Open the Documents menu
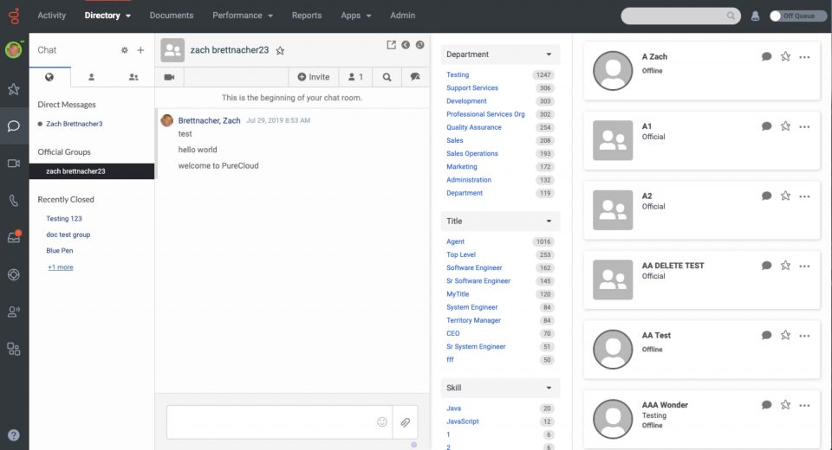The image size is (832, 450). (x=172, y=16)
